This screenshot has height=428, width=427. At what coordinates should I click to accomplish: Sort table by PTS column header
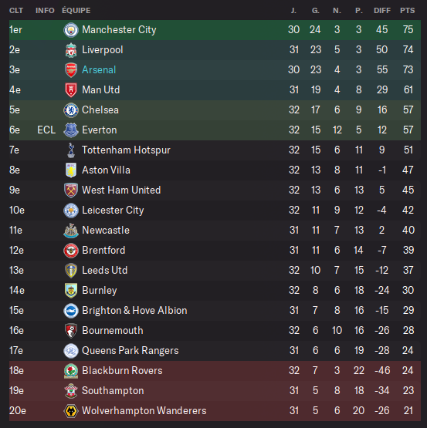point(408,11)
